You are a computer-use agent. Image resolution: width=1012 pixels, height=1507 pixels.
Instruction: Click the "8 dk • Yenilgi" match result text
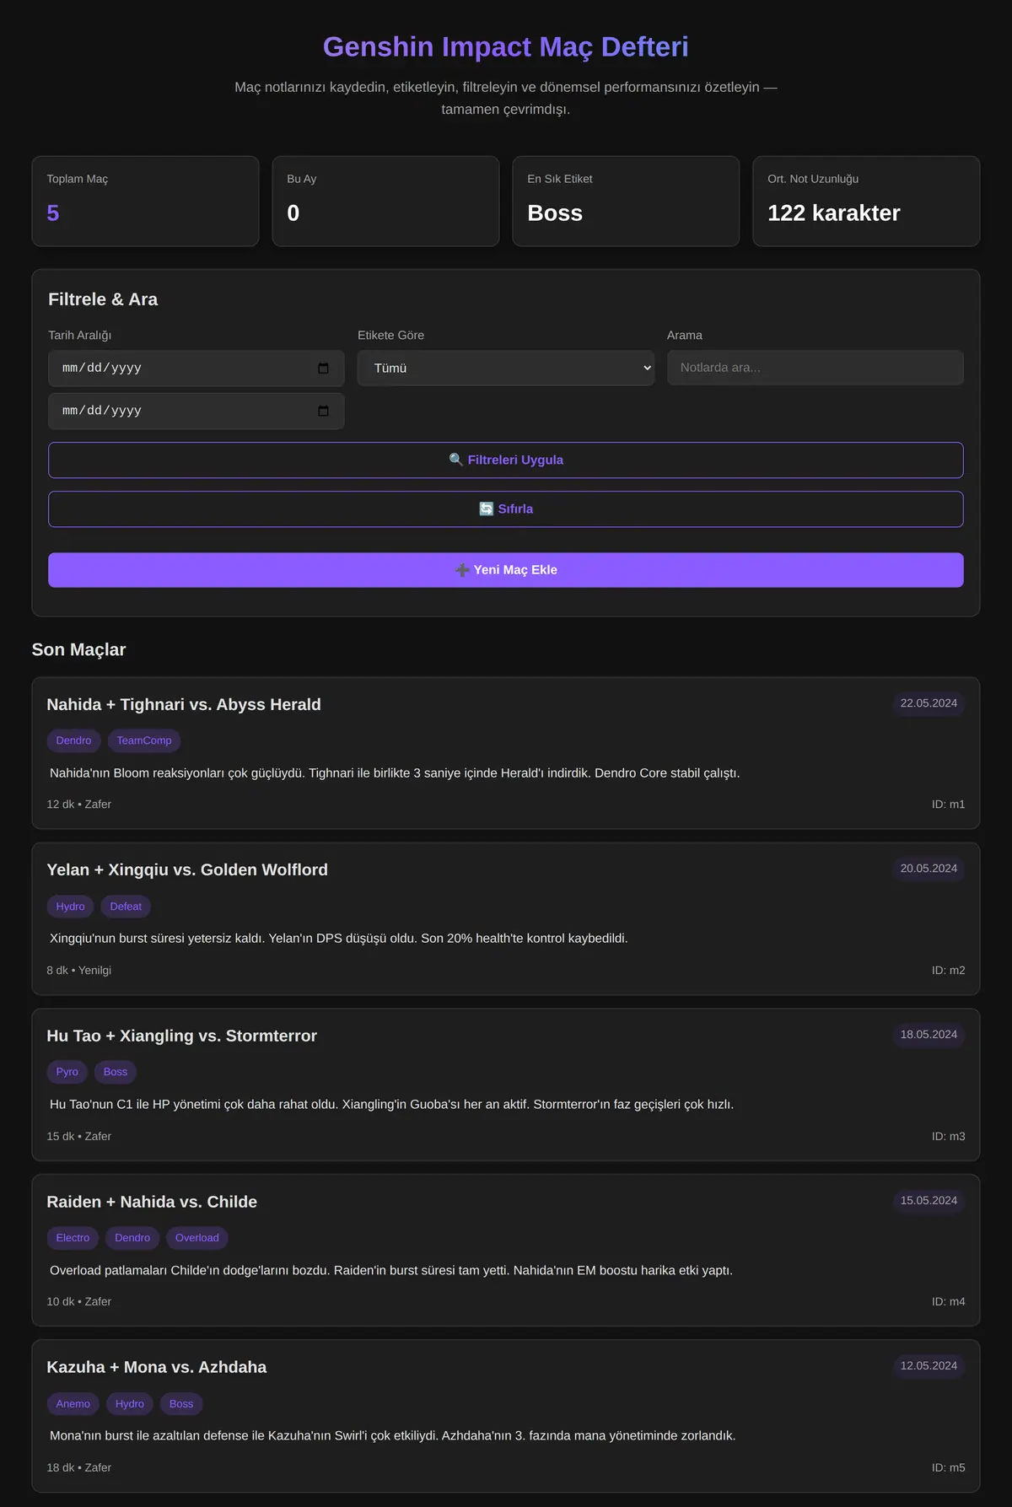(79, 971)
